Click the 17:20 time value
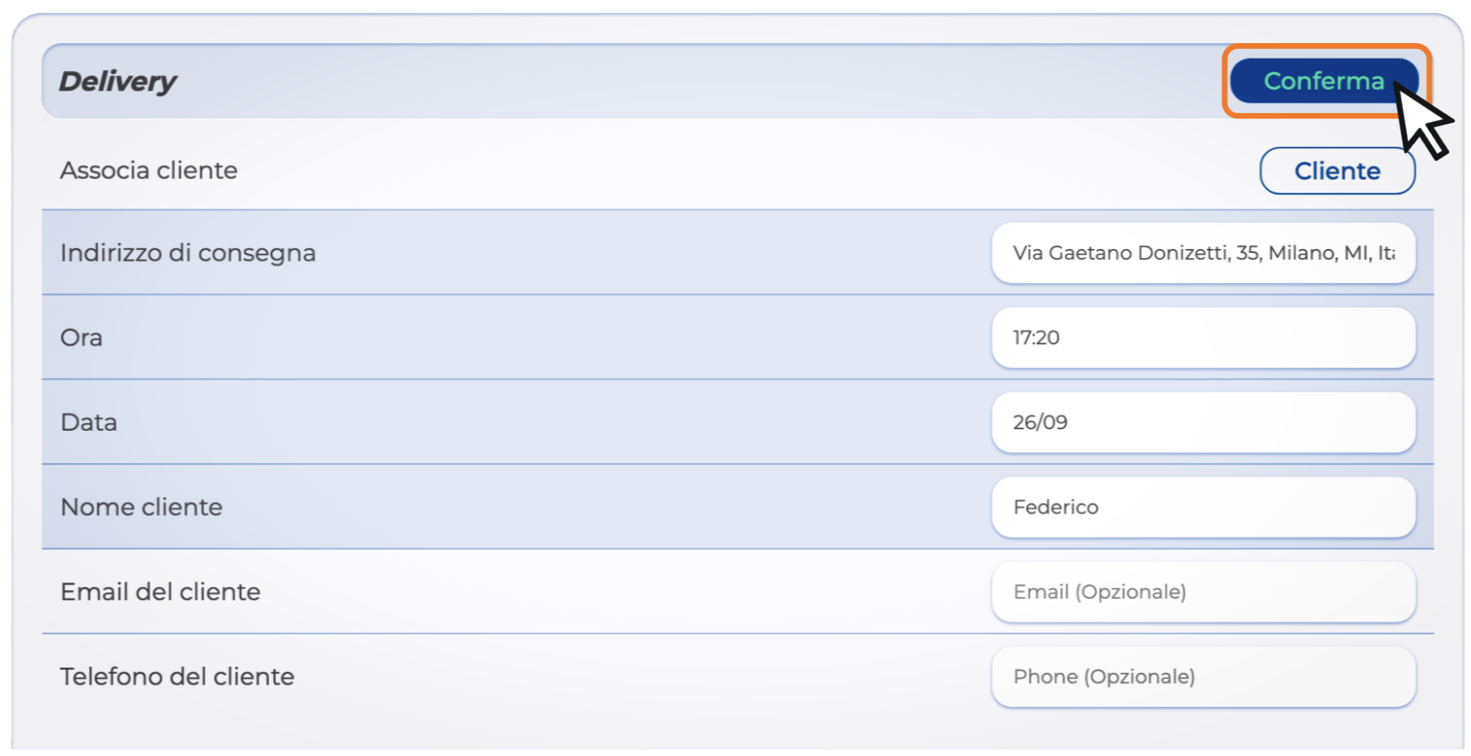Viewport: 1471px width, 756px height. pos(1036,338)
